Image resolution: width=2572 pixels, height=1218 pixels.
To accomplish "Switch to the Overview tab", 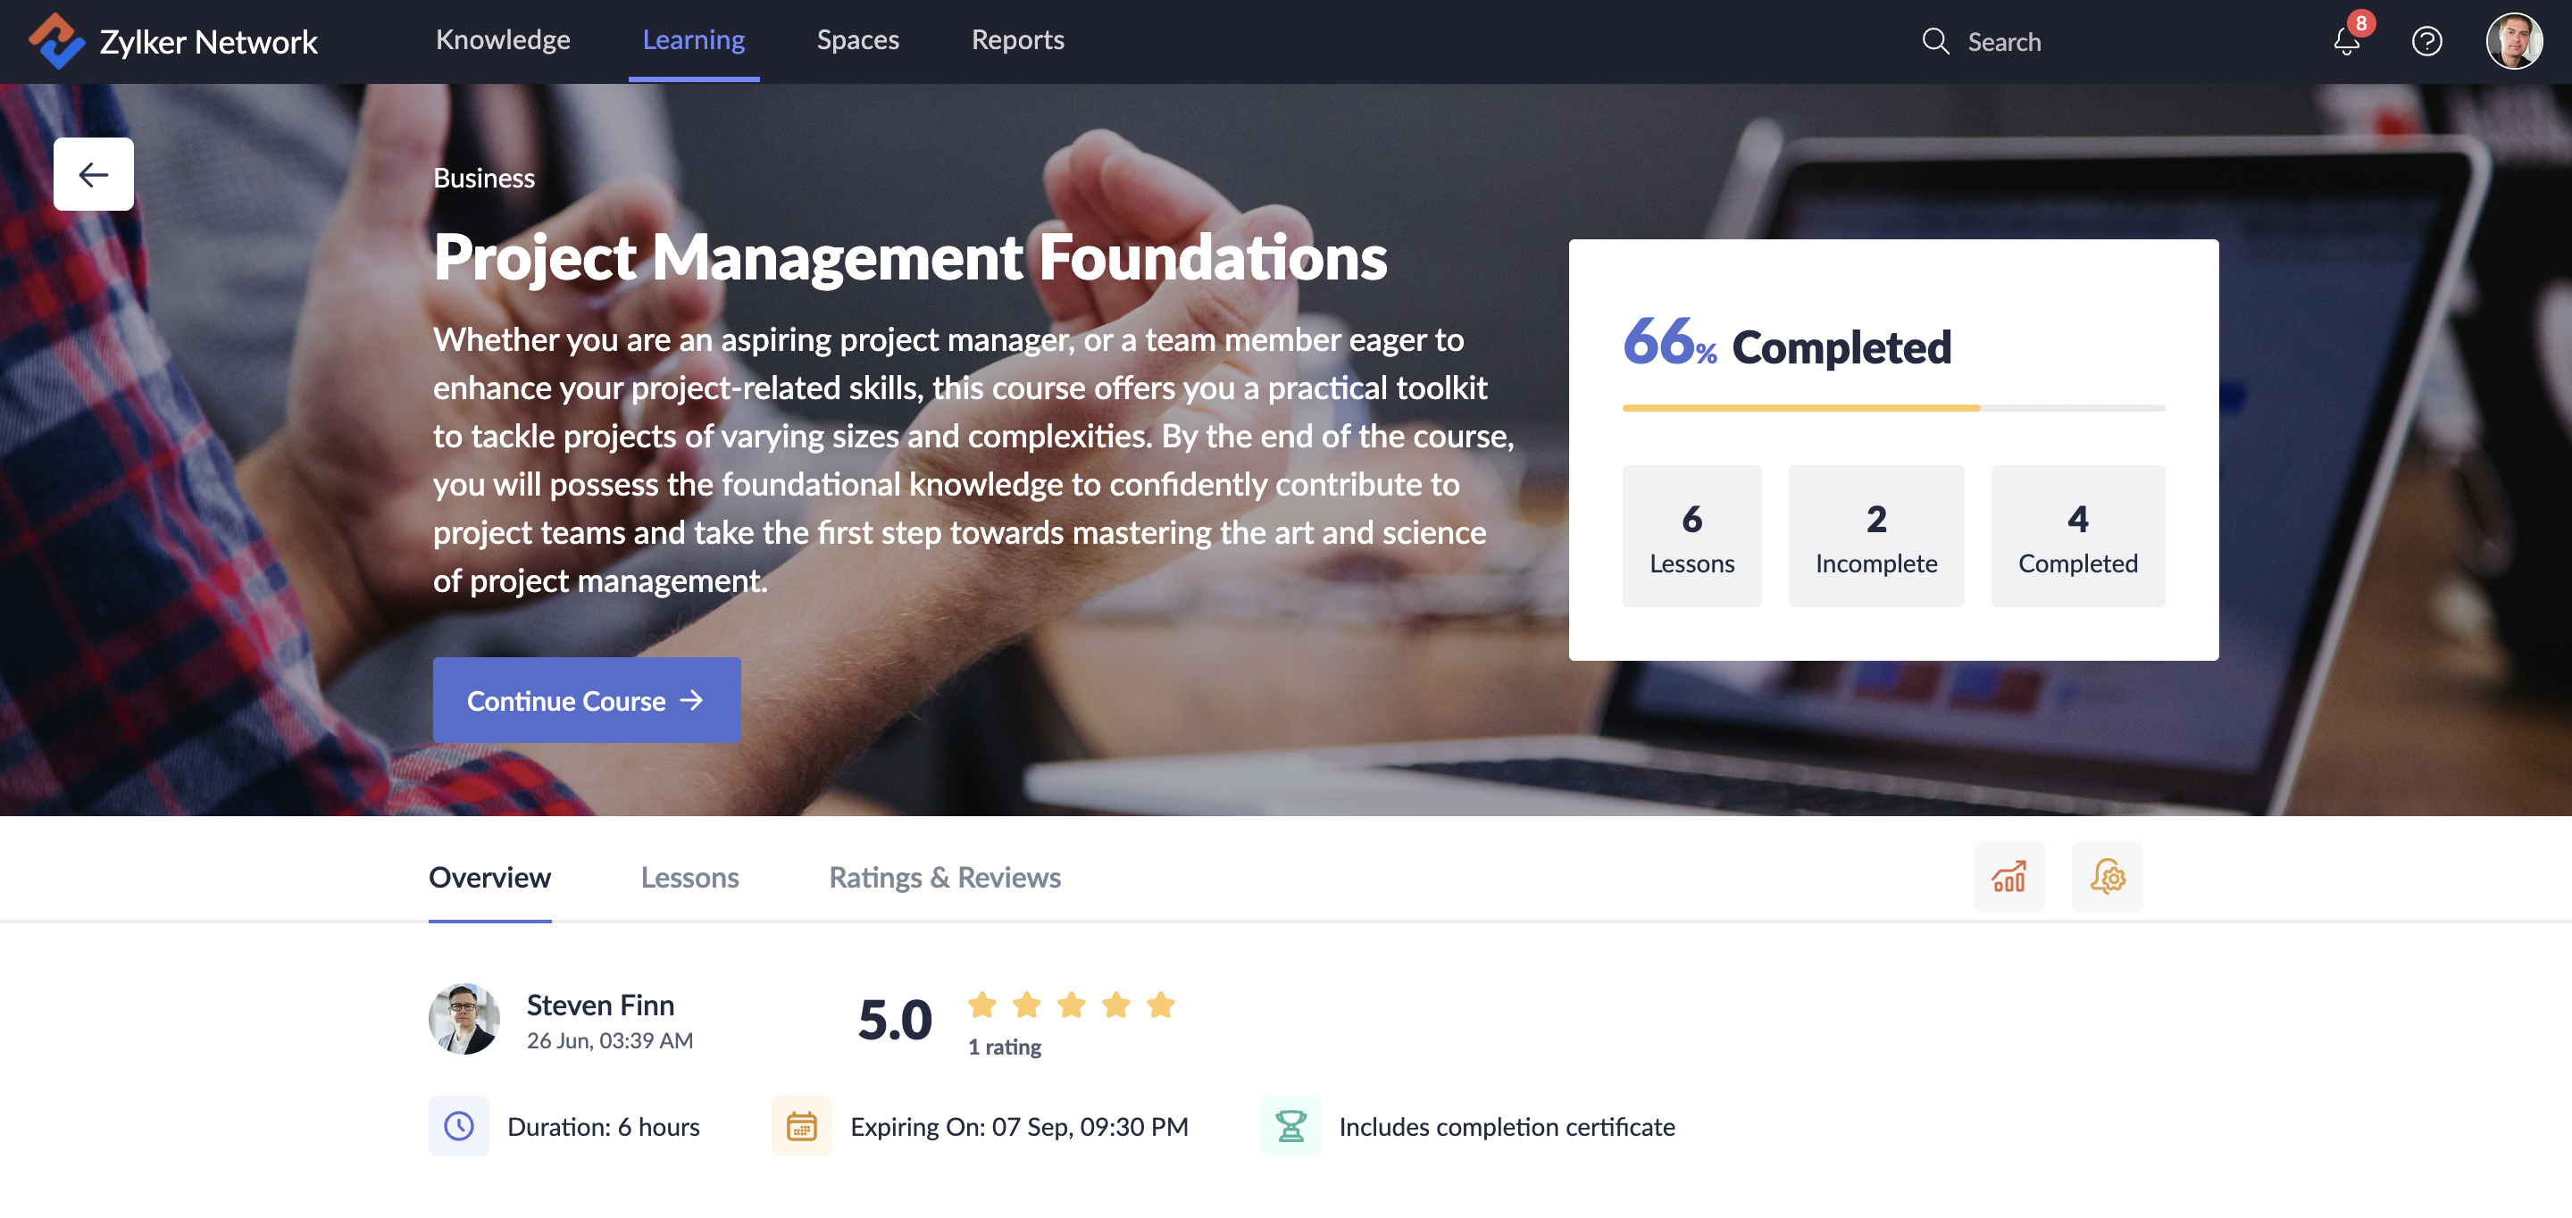I will (x=490, y=878).
